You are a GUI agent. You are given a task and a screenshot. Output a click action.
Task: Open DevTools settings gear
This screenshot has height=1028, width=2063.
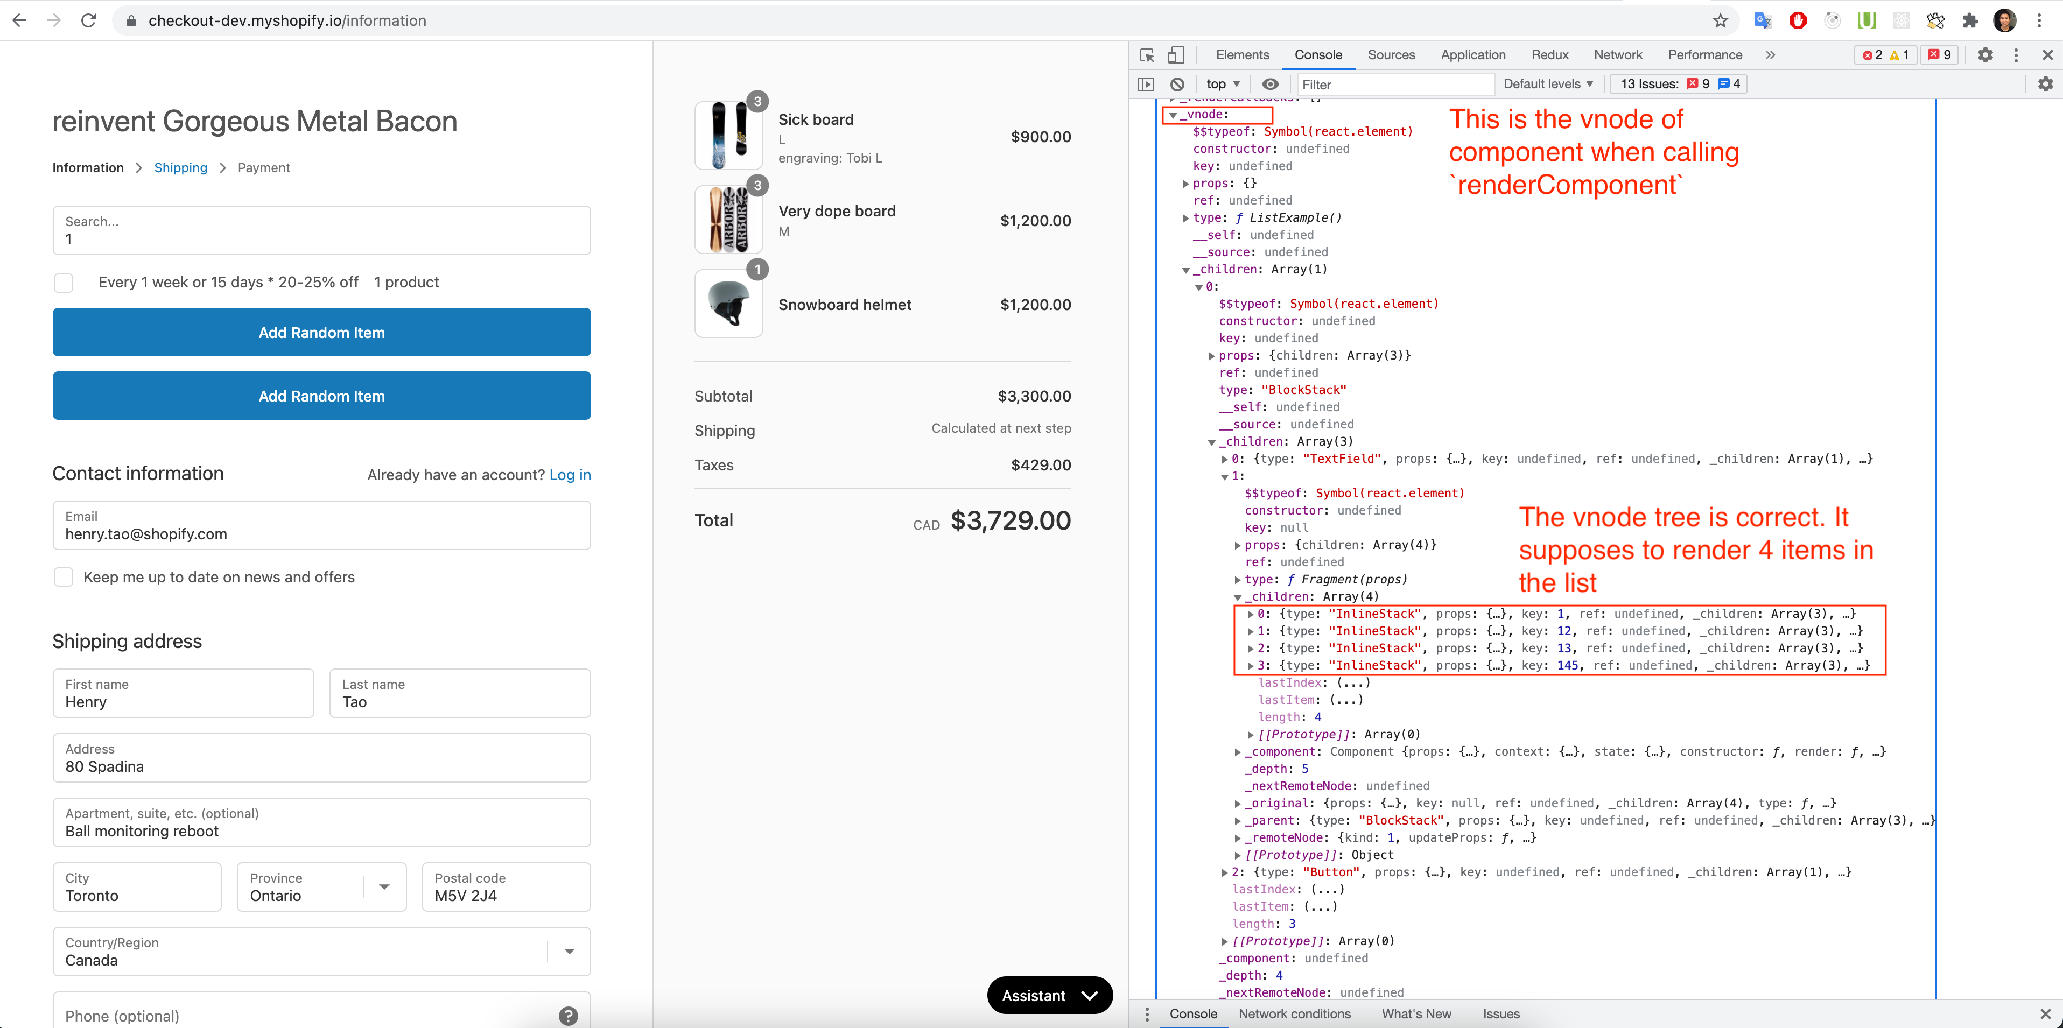[x=1986, y=54]
